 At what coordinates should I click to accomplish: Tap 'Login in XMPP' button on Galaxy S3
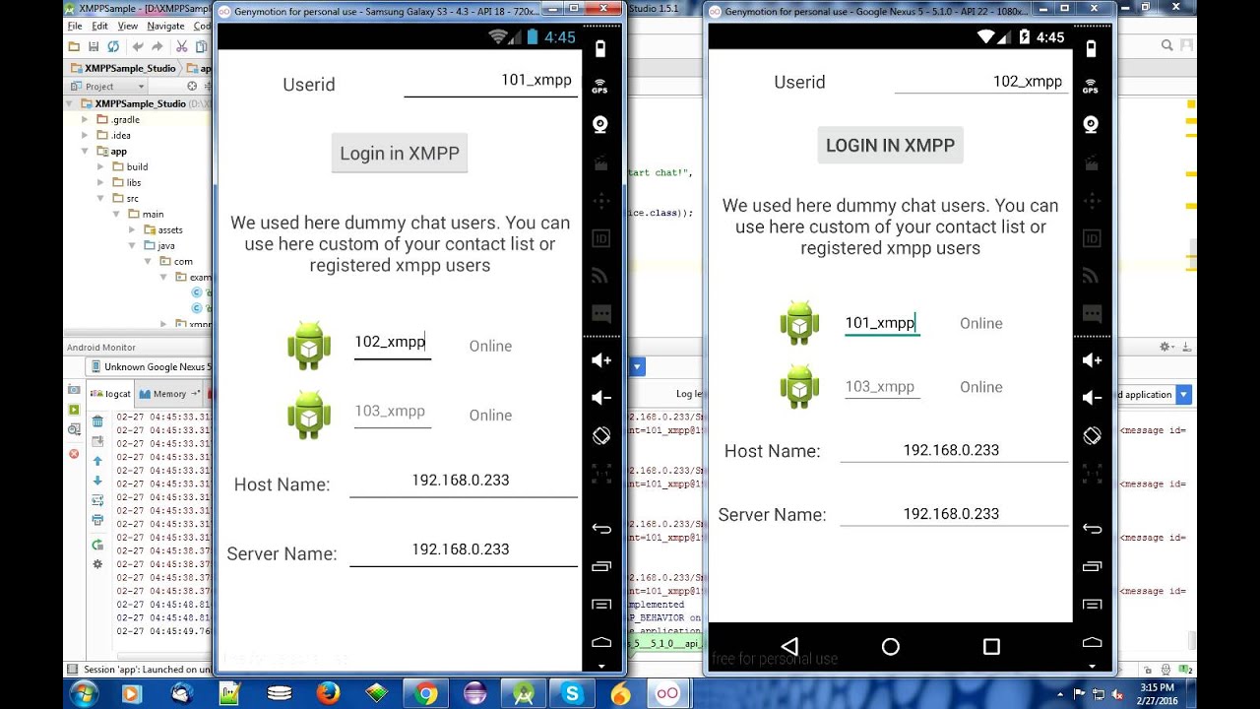click(399, 154)
